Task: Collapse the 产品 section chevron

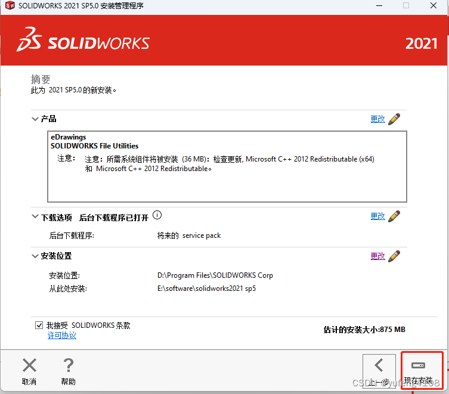Action: 35,119
